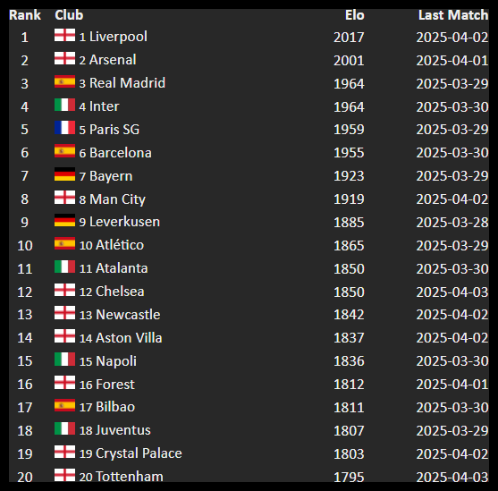Click the Italy flag beside Juventus
The image size is (498, 491).
[64, 428]
